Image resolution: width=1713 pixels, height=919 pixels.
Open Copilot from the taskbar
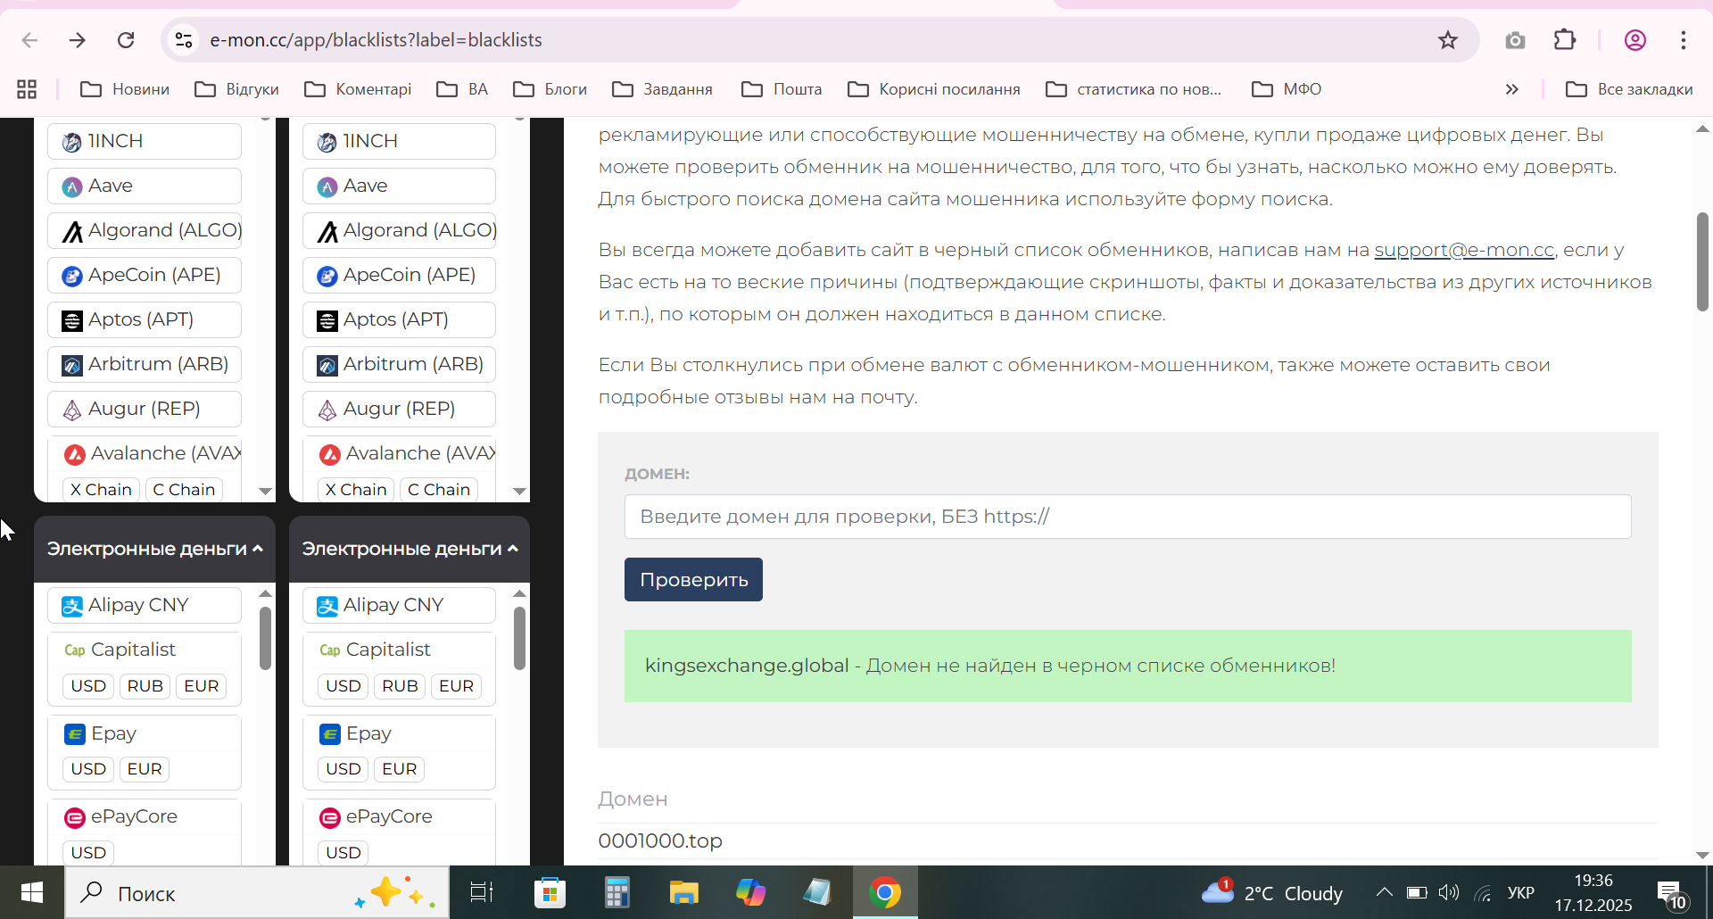coord(750,893)
